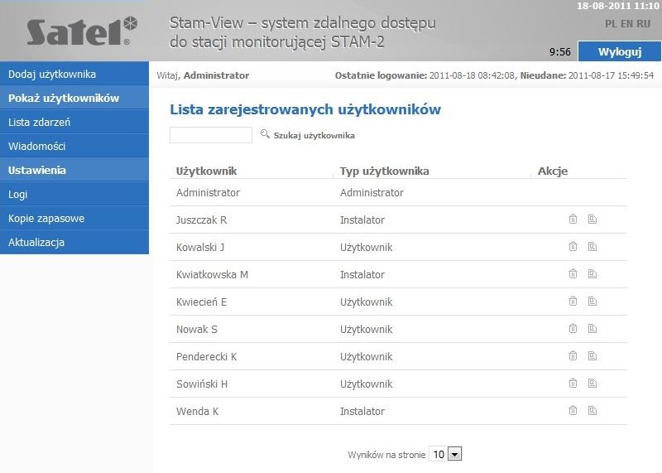The height and width of the screenshot is (473, 662).
Task: Open edit icon for Kowalski J
Action: point(592,246)
